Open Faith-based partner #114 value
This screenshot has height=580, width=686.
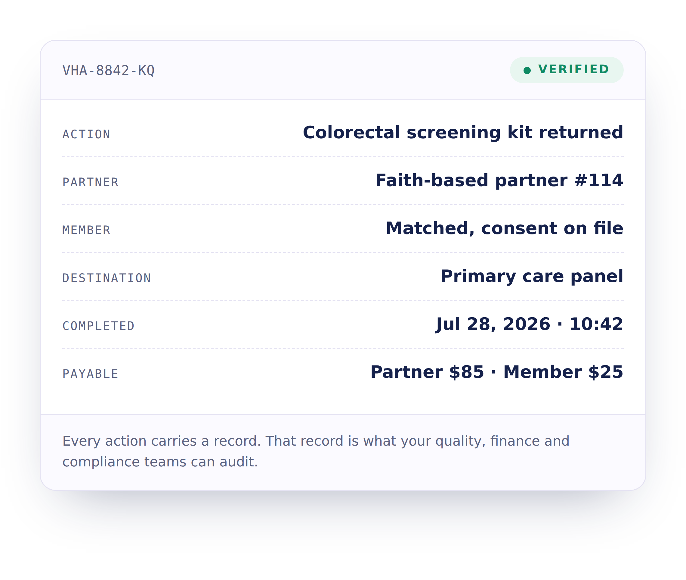coord(499,180)
